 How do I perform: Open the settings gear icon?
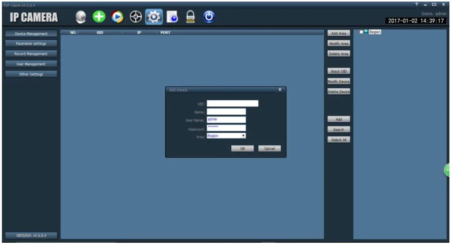click(x=154, y=17)
